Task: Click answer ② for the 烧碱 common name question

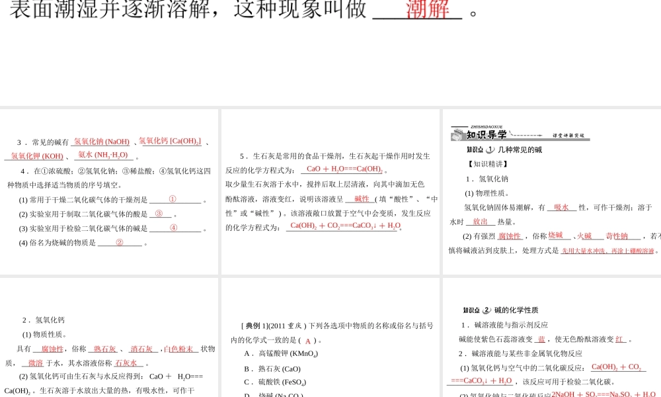Action: [119, 242]
